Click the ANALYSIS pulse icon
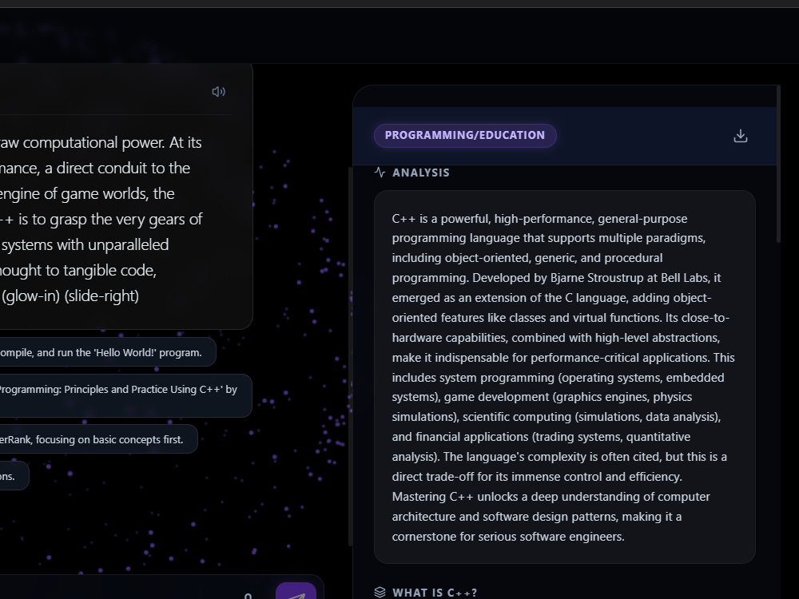 [x=380, y=173]
